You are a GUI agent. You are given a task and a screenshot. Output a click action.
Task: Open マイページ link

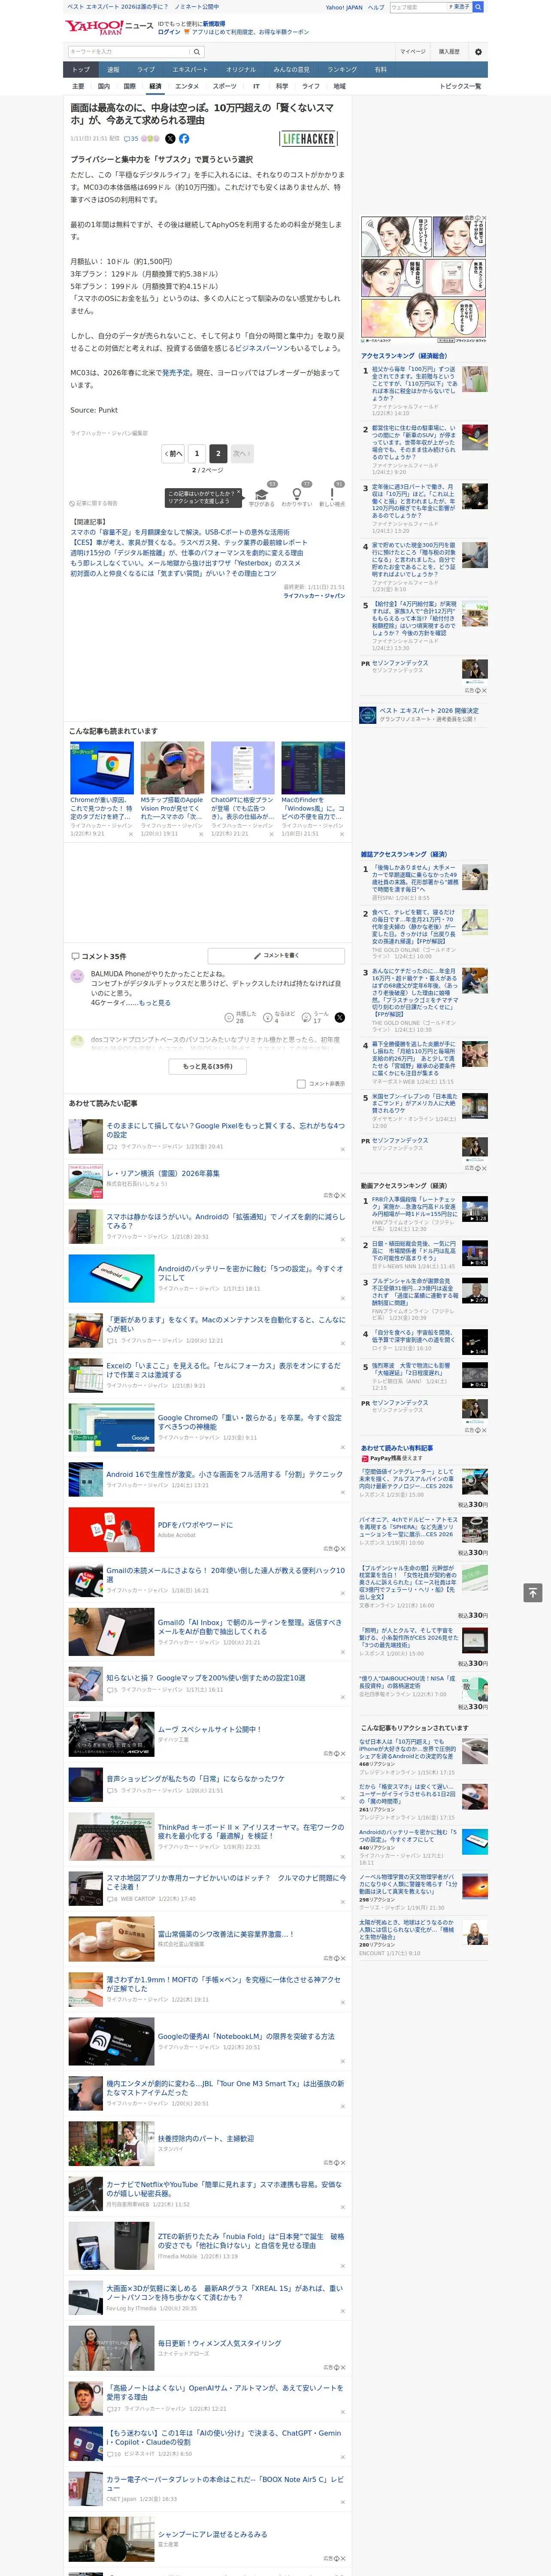pyautogui.click(x=413, y=51)
